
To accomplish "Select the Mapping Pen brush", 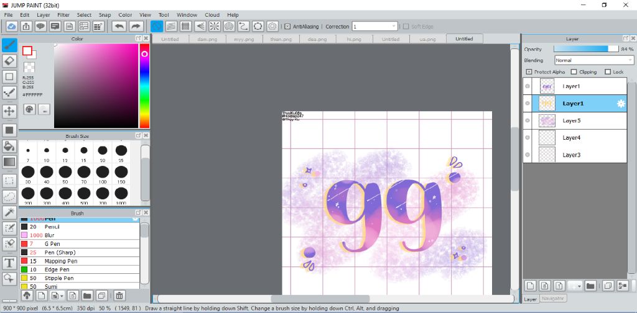I will point(80,261).
